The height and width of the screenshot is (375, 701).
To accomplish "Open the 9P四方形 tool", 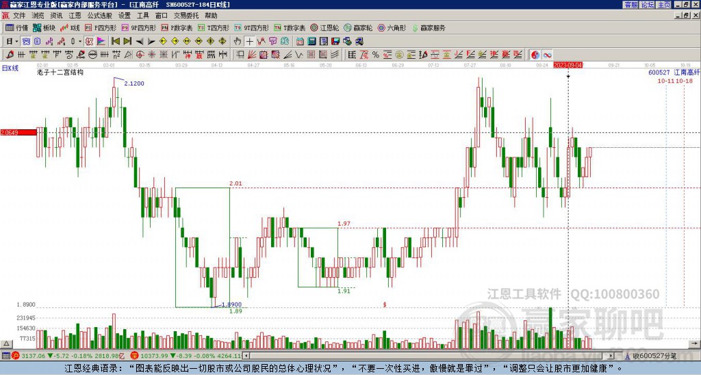I will (138, 27).
